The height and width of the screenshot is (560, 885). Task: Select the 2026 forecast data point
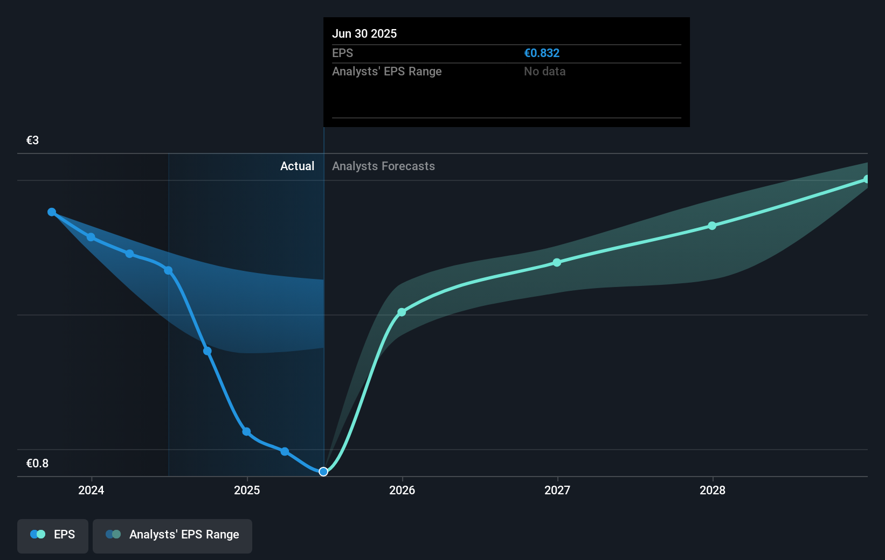click(402, 312)
